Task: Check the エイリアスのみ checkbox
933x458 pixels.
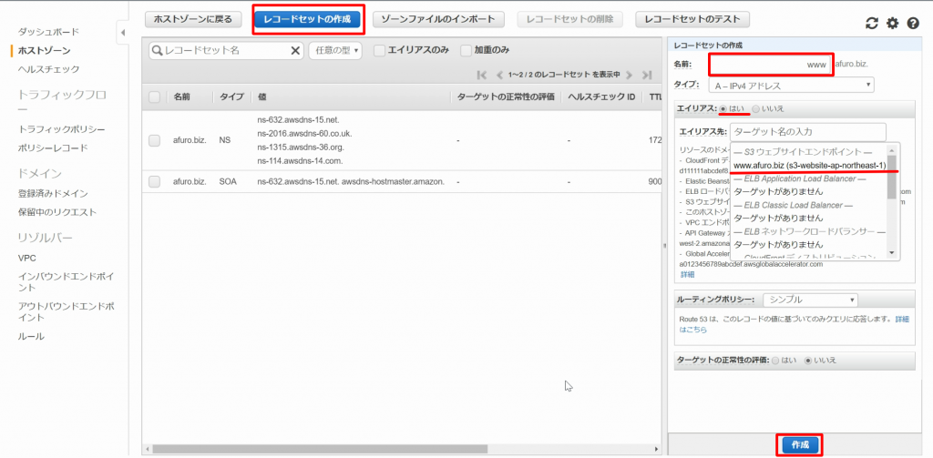Action: pyautogui.click(x=379, y=51)
